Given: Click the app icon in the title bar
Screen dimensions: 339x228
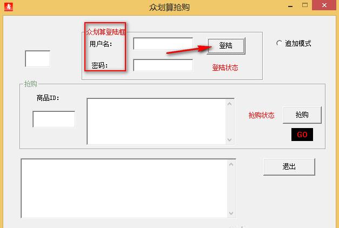Looking at the screenshot, I should (x=8, y=8).
